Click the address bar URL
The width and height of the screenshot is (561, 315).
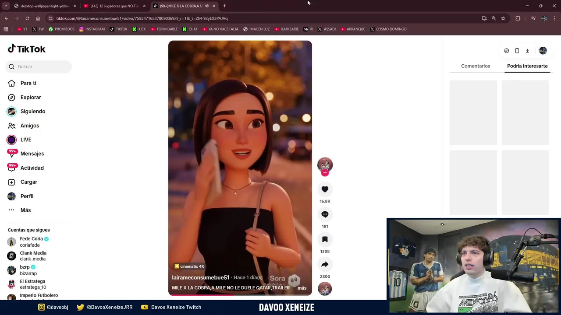142,18
